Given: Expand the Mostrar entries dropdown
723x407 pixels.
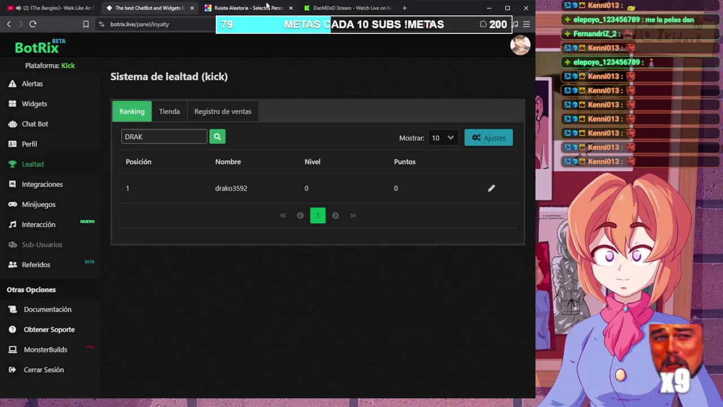Looking at the screenshot, I should pyautogui.click(x=443, y=137).
